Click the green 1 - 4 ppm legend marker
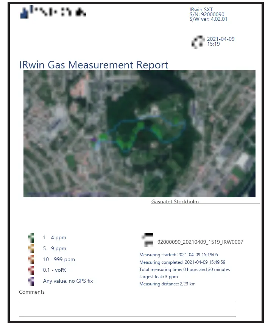 [31, 238]
